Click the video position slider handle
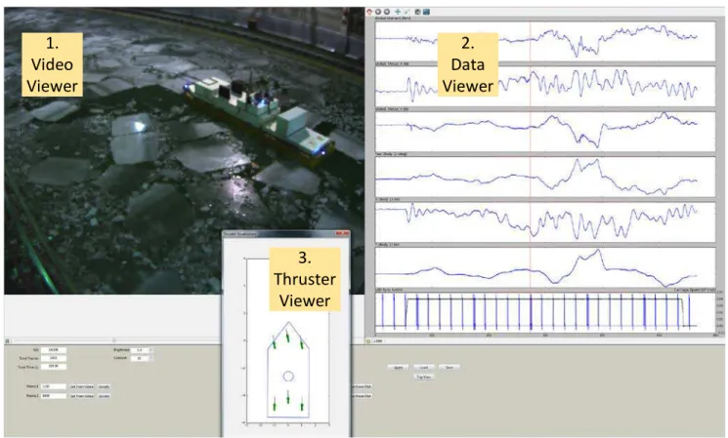Screen dimensions: 728x438 114,340
